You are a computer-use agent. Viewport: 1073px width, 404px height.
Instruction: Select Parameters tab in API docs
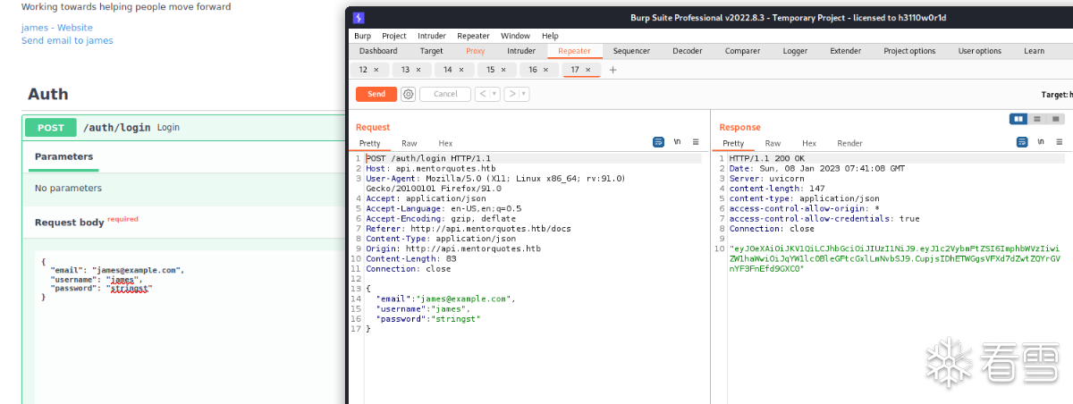click(63, 156)
